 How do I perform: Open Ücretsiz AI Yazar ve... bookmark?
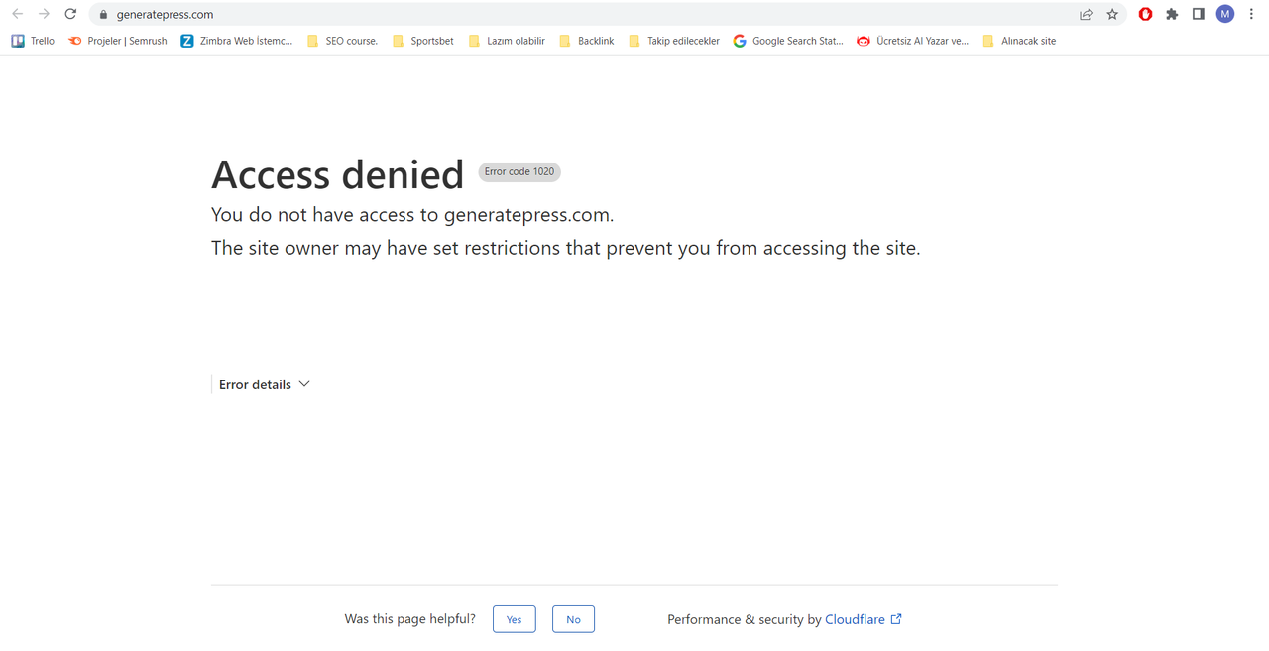913,41
